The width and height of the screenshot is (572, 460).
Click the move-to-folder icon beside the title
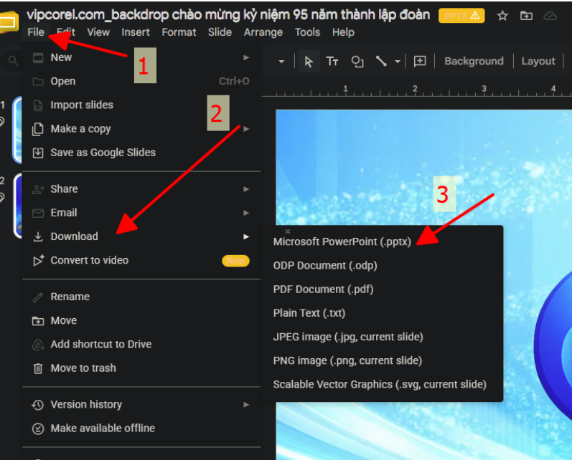click(x=526, y=16)
